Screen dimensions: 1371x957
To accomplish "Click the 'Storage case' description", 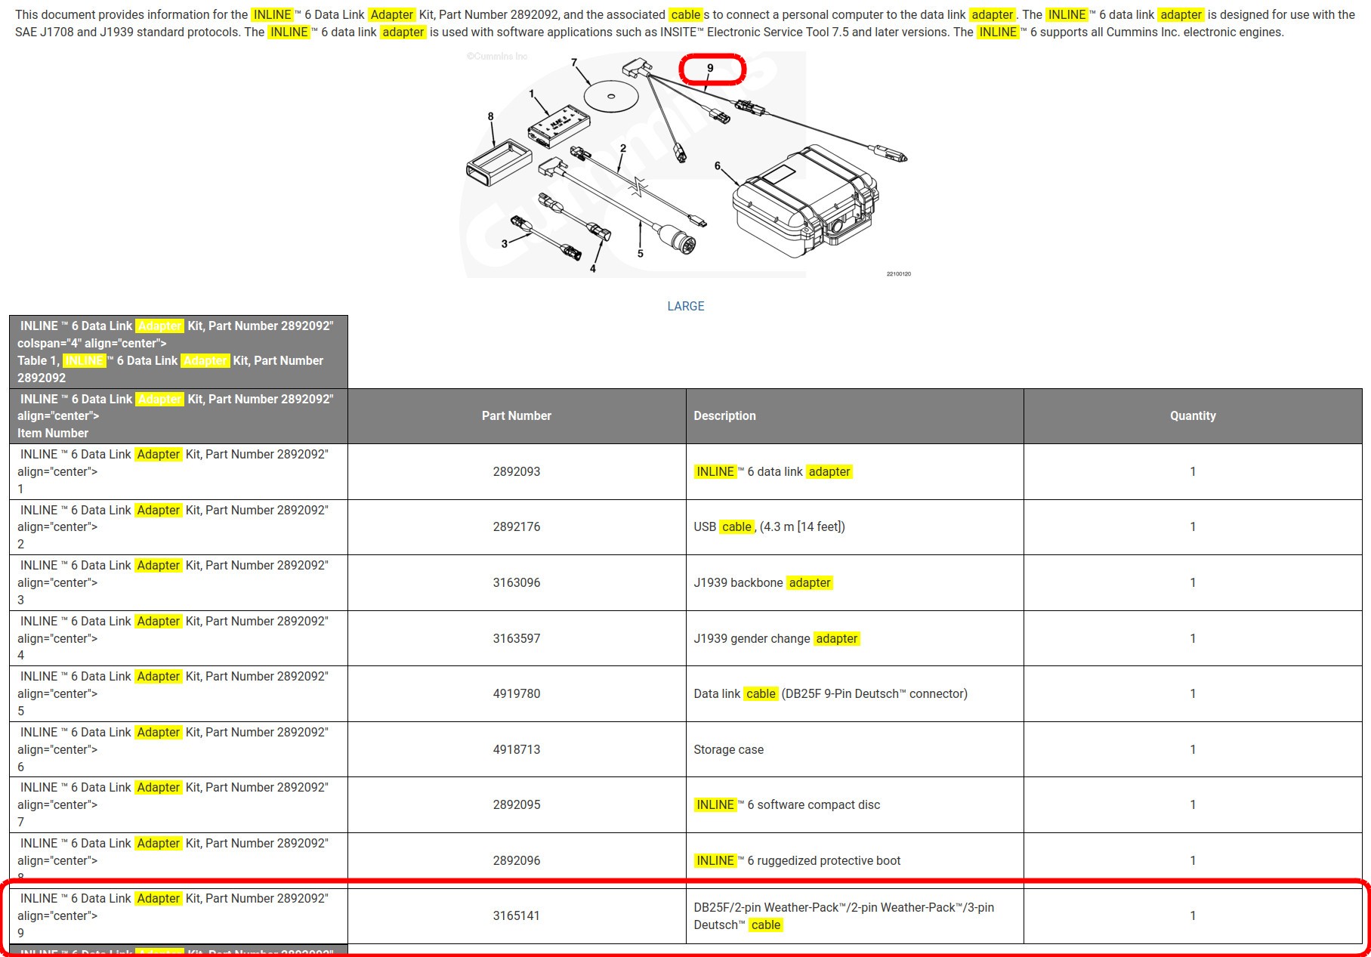I will pyautogui.click(x=728, y=749).
